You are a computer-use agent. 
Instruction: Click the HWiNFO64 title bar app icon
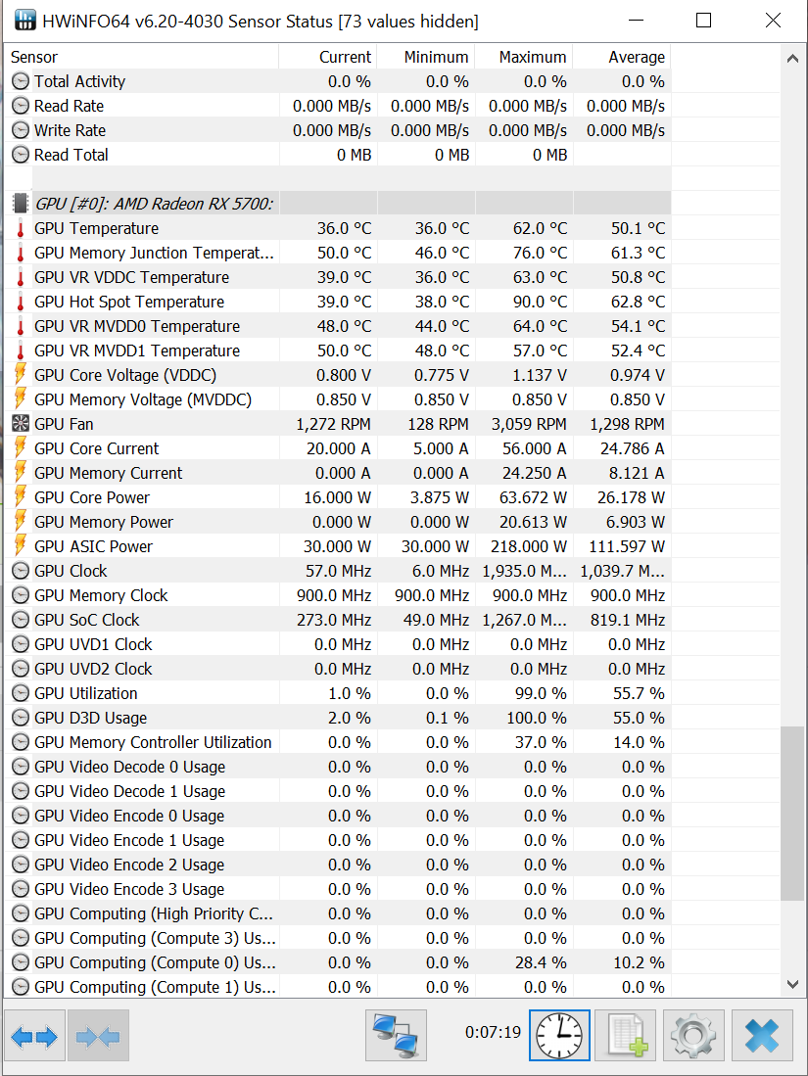tap(25, 20)
